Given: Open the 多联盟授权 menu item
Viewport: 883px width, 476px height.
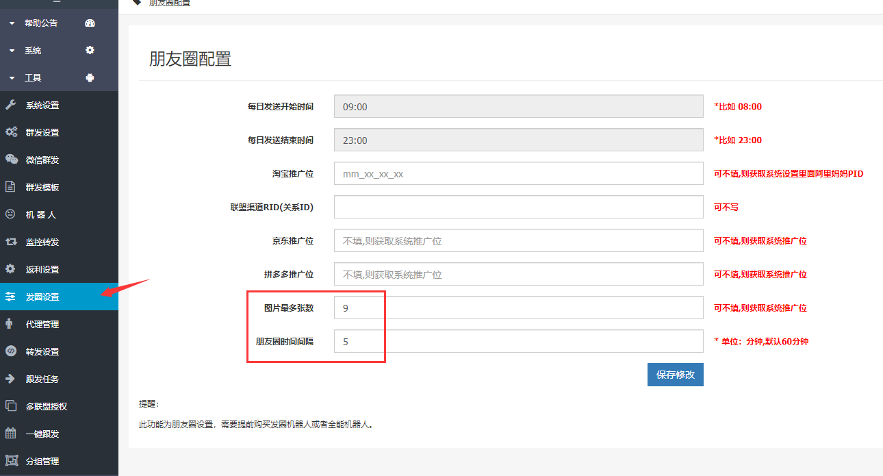Looking at the screenshot, I should [47, 406].
